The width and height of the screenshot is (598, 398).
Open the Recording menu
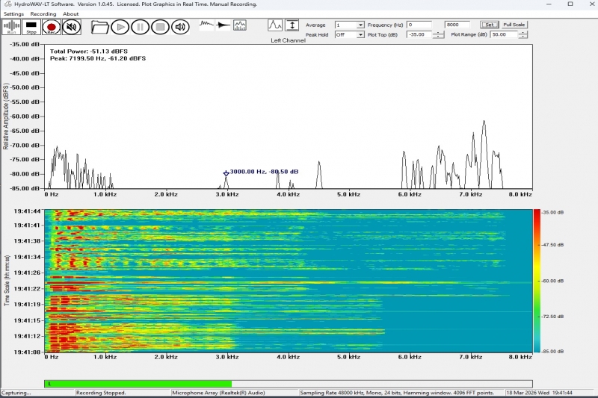click(x=43, y=13)
